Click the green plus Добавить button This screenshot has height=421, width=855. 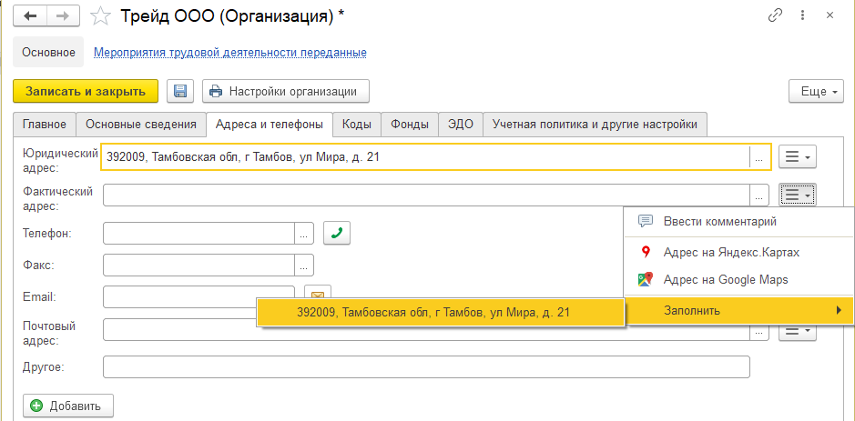[x=67, y=406]
